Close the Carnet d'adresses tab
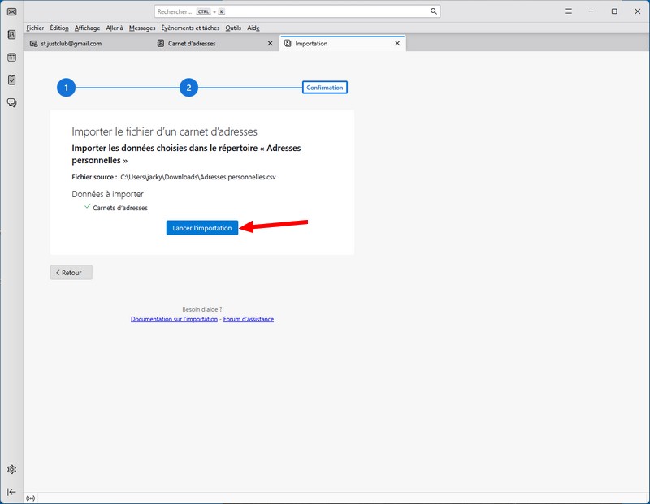Image resolution: width=650 pixels, height=504 pixels. coord(271,43)
